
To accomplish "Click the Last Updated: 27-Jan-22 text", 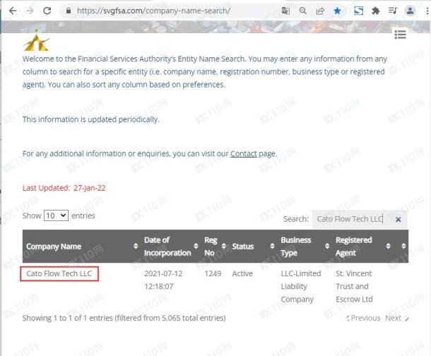I will tap(64, 188).
